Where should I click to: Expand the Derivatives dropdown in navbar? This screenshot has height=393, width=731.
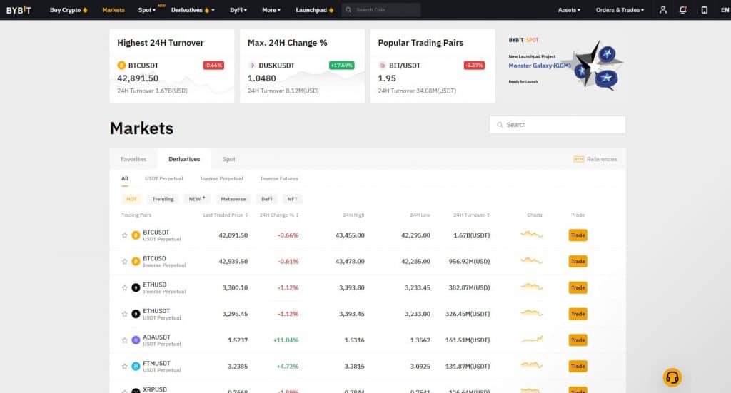[193, 10]
